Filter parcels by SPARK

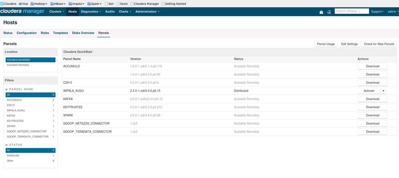click(30, 126)
